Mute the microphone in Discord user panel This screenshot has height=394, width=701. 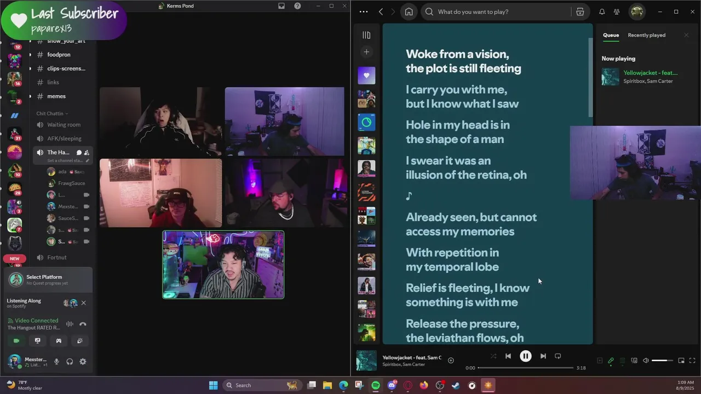pyautogui.click(x=56, y=362)
